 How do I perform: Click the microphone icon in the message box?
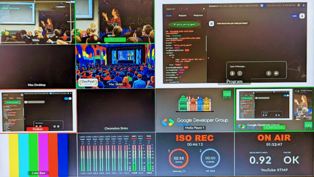[269, 73]
